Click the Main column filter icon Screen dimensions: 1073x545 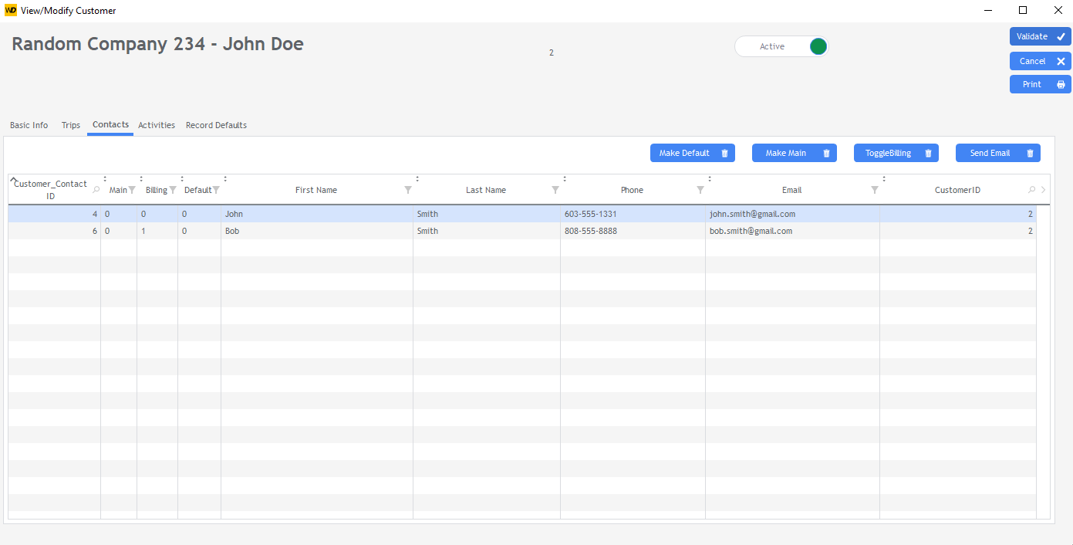pyautogui.click(x=132, y=190)
